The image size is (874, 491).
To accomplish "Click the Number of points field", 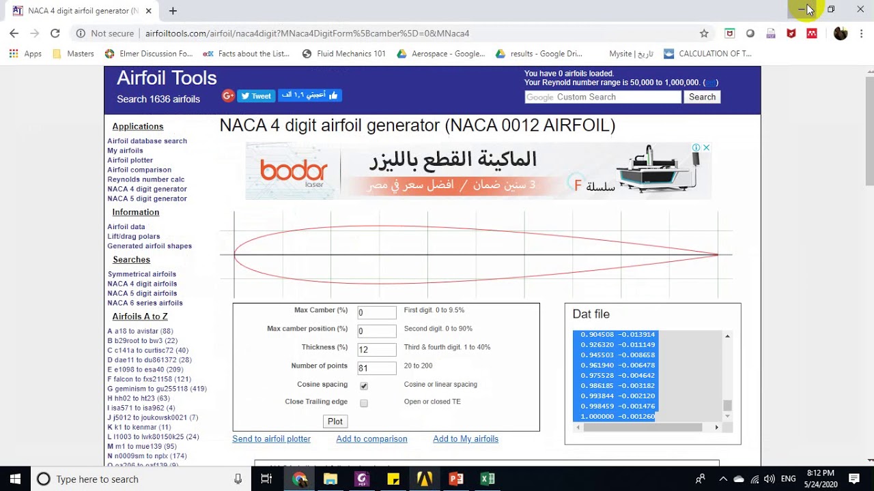I will tap(376, 368).
